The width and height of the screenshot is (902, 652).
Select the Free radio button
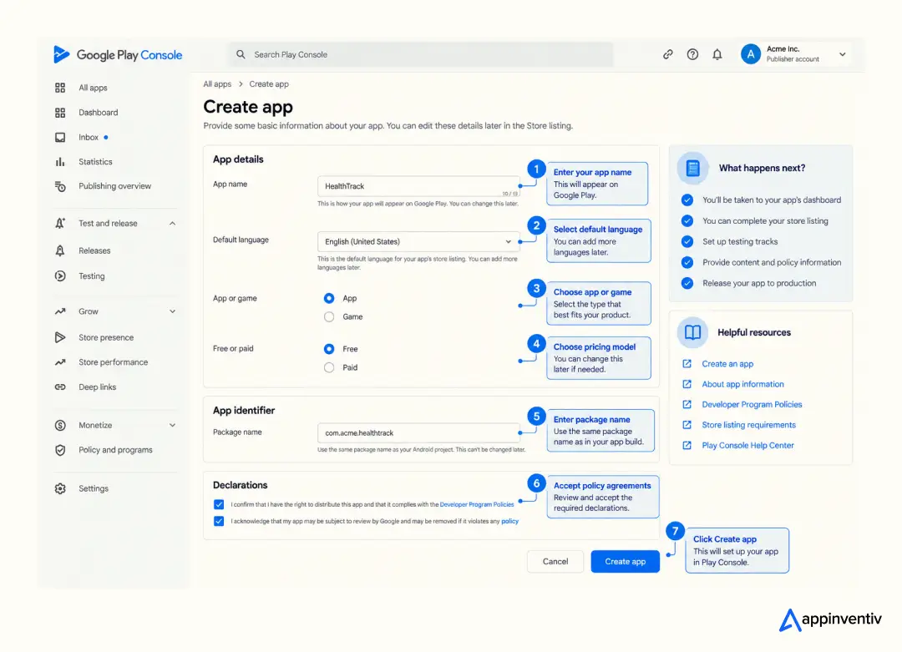click(329, 349)
